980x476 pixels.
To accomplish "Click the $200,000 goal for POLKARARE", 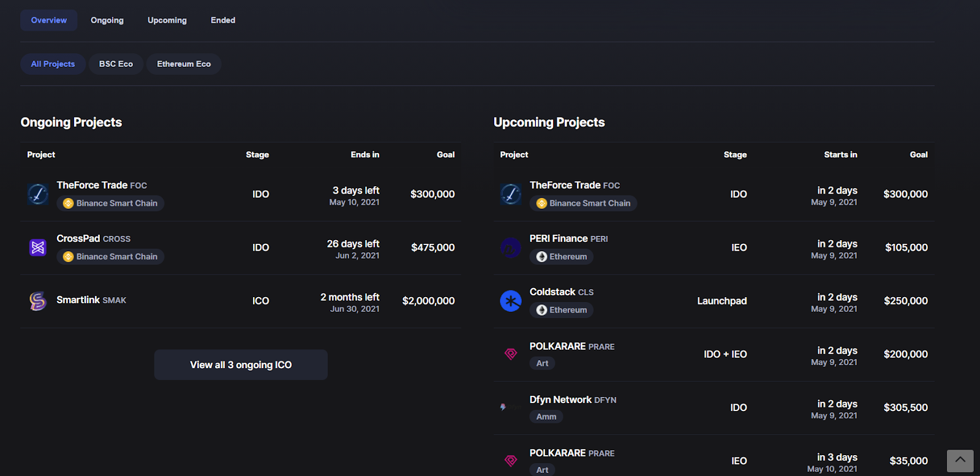I will tap(906, 354).
